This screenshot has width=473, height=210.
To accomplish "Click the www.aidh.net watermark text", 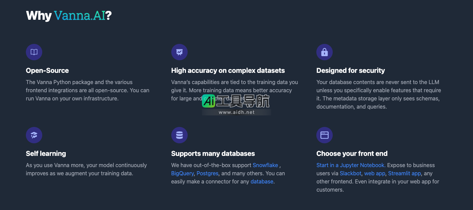I will (236, 112).
